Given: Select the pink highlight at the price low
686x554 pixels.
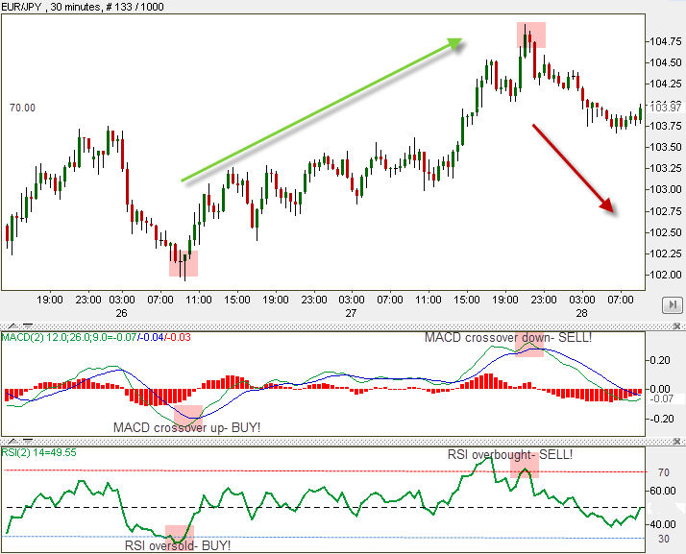Looking at the screenshot, I should pos(184,259).
